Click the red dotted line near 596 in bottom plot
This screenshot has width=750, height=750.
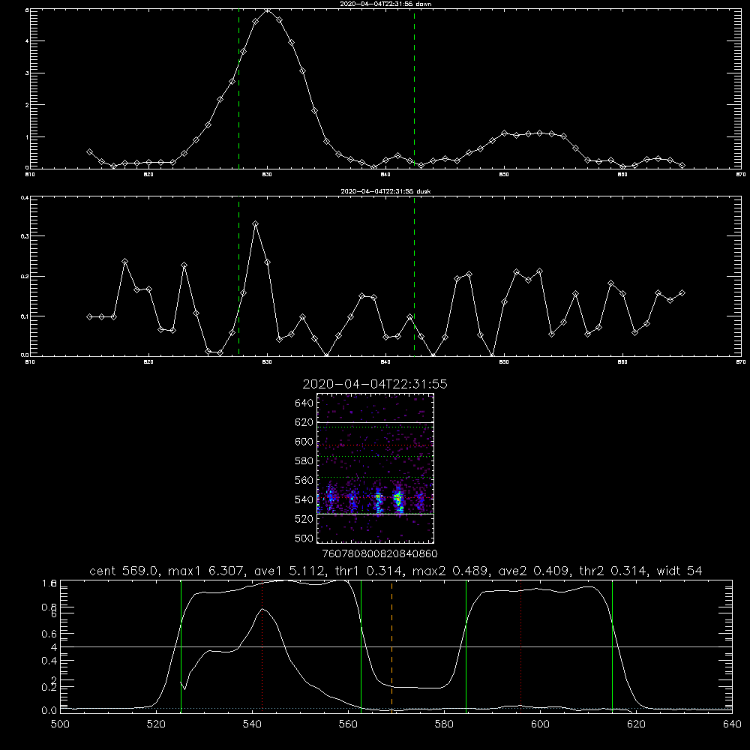[x=520, y=646]
